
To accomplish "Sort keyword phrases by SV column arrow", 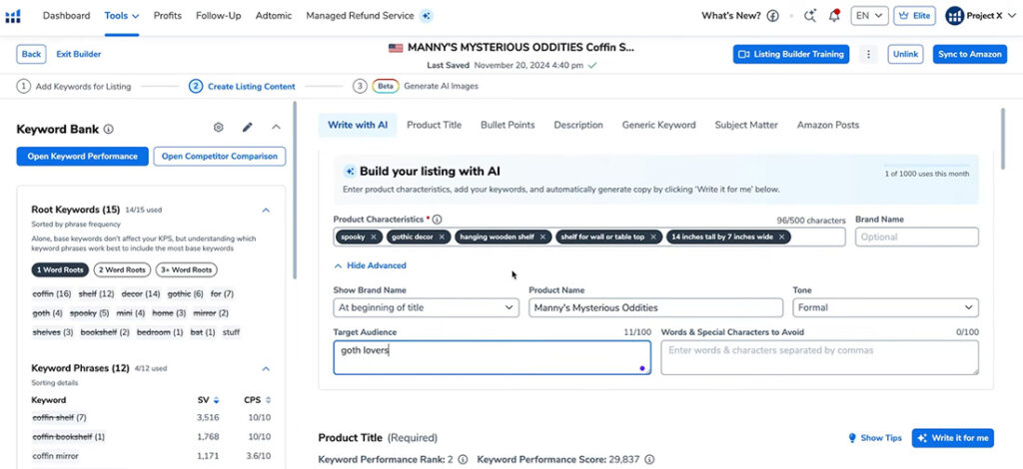I will [217, 400].
